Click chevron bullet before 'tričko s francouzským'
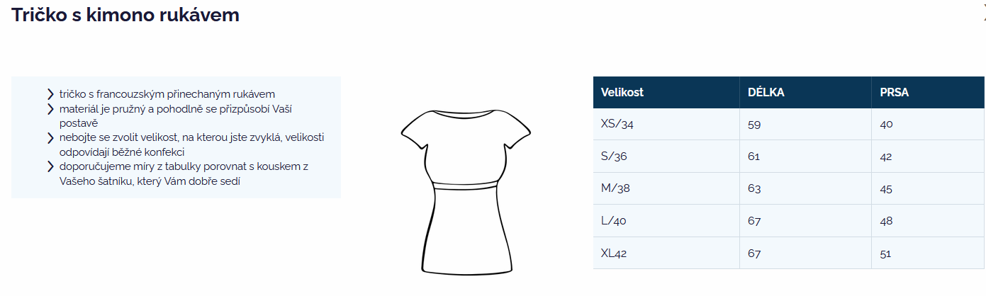The height and width of the screenshot is (296, 986). point(50,94)
